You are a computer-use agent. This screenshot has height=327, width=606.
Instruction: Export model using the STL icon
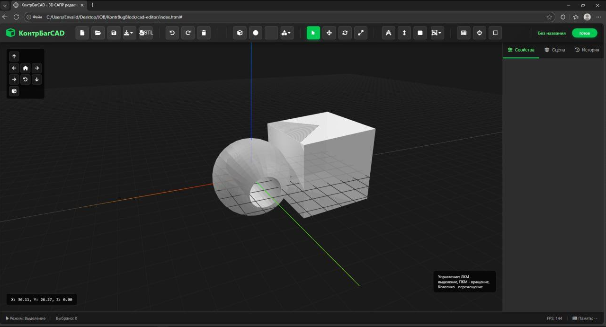point(146,33)
